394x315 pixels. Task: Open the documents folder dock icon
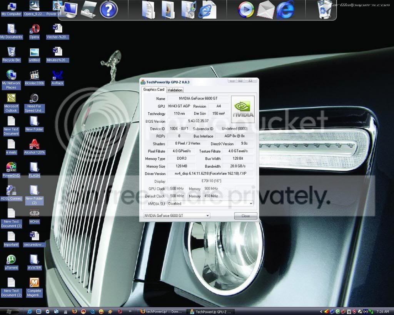click(x=148, y=10)
